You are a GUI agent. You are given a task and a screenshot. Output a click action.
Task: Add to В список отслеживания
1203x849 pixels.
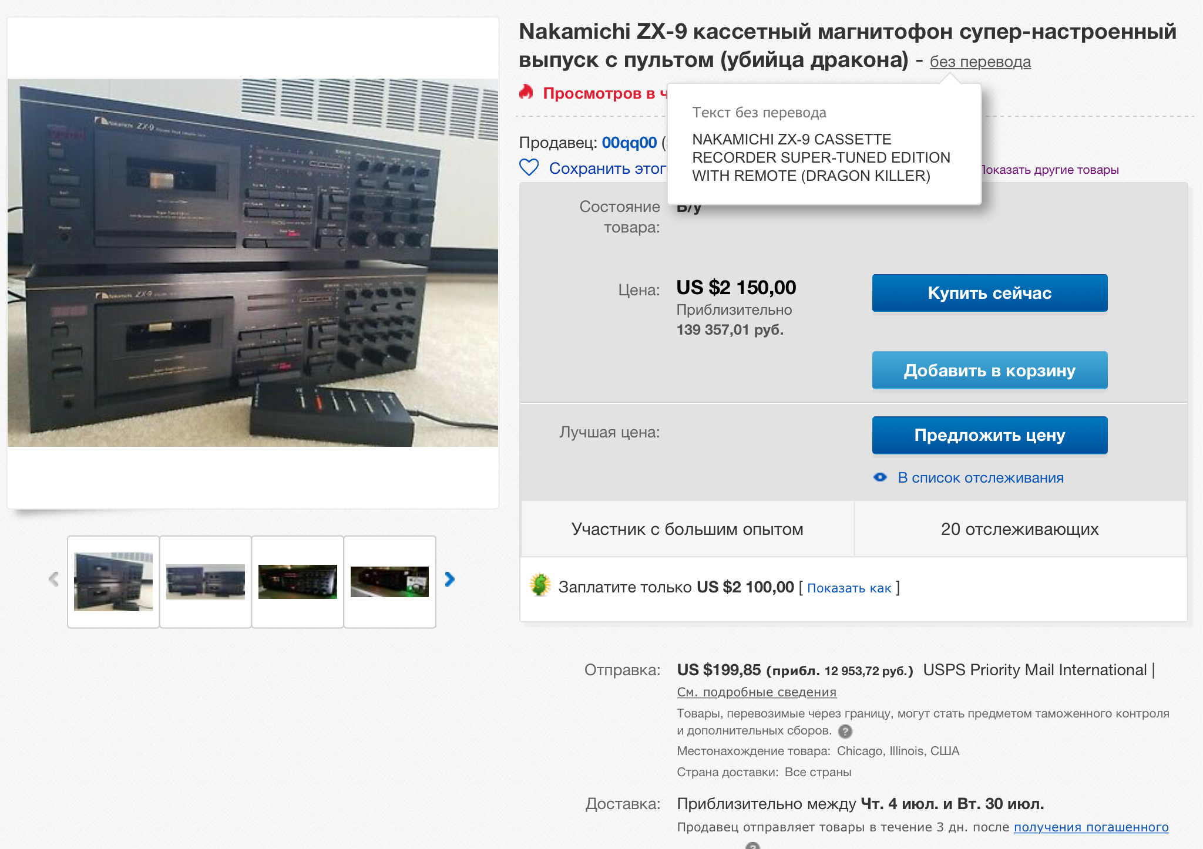click(980, 478)
